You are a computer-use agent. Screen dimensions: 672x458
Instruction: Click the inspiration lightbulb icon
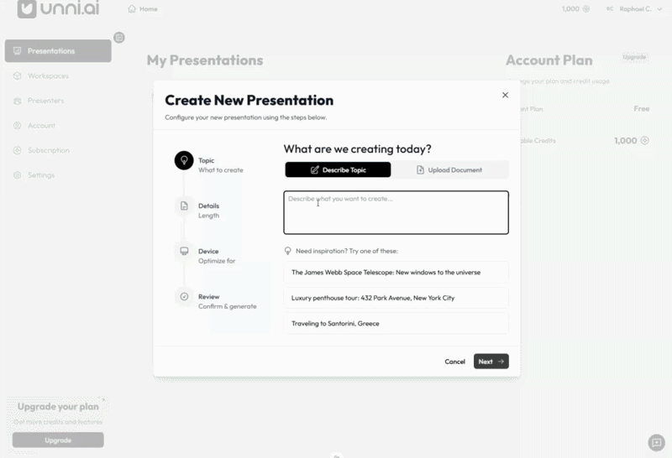point(288,251)
